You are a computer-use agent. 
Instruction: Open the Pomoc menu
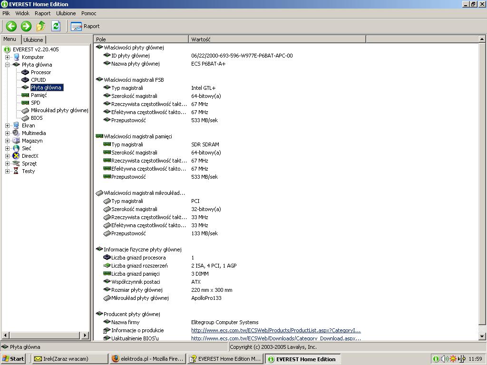pos(89,13)
